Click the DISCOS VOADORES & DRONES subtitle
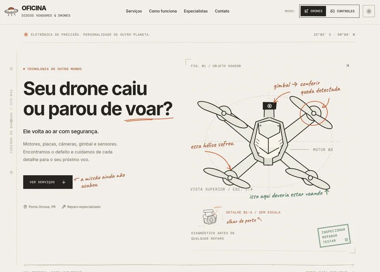This screenshot has height=272, width=380. pyautogui.click(x=46, y=15)
